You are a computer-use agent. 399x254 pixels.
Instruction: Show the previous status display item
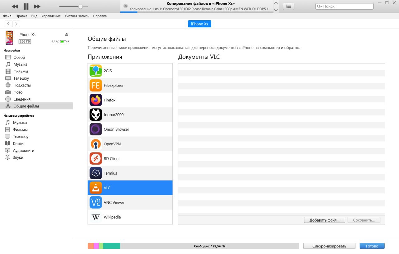276,2
